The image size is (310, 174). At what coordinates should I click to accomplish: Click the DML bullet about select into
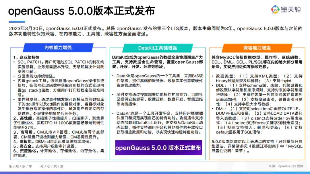[259, 120]
